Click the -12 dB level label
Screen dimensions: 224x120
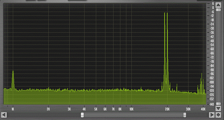tap(212, 16)
